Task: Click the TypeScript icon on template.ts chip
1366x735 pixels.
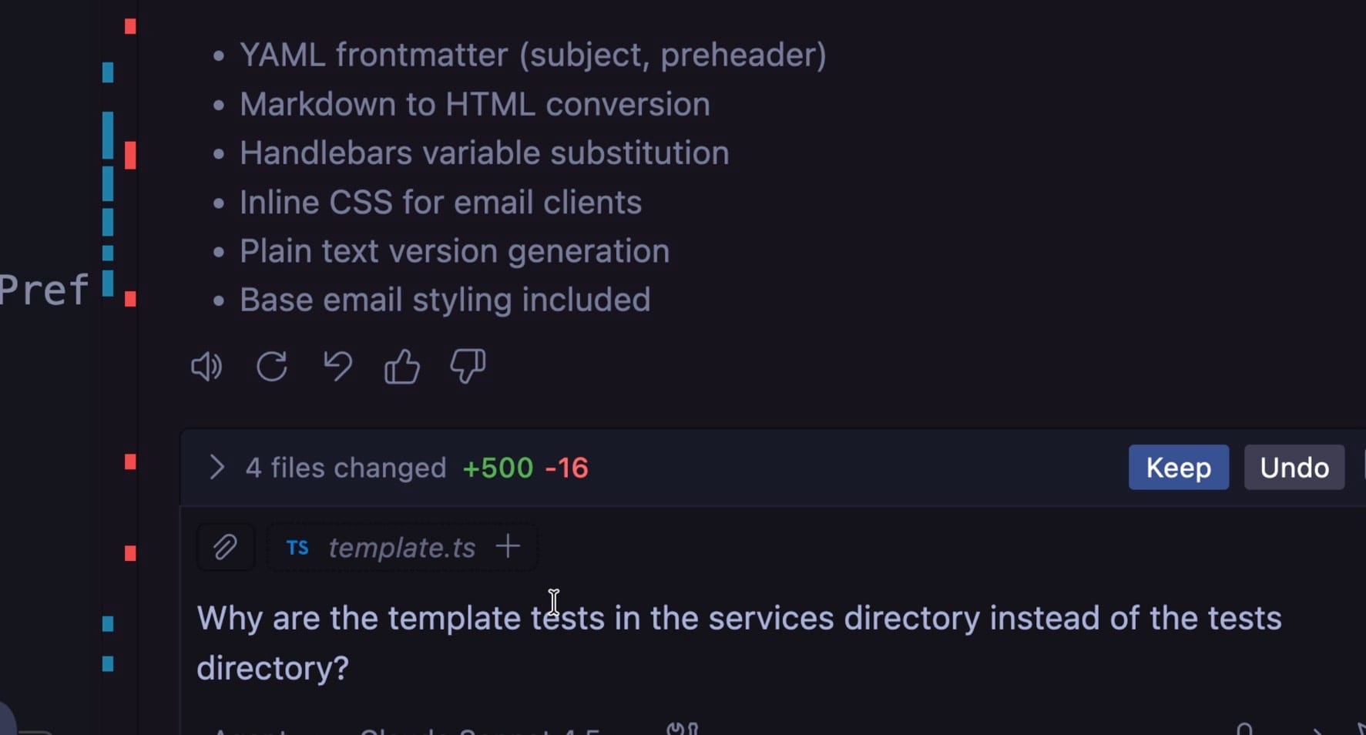Action: coord(297,548)
